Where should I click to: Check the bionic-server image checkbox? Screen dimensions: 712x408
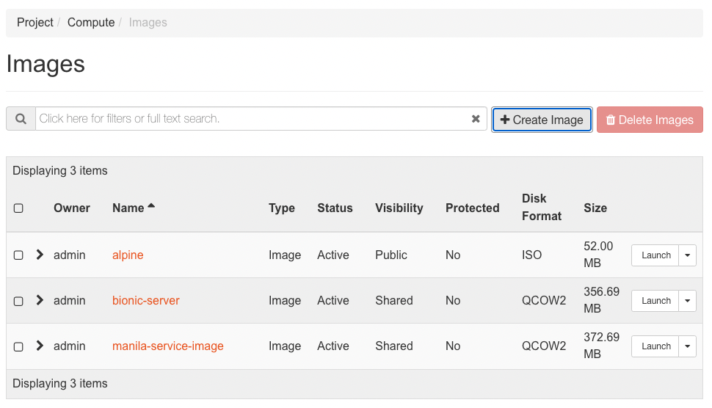(18, 301)
